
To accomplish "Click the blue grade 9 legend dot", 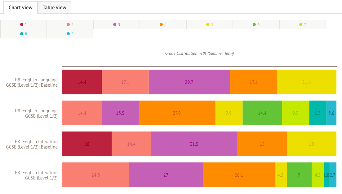I will (x=68, y=34).
